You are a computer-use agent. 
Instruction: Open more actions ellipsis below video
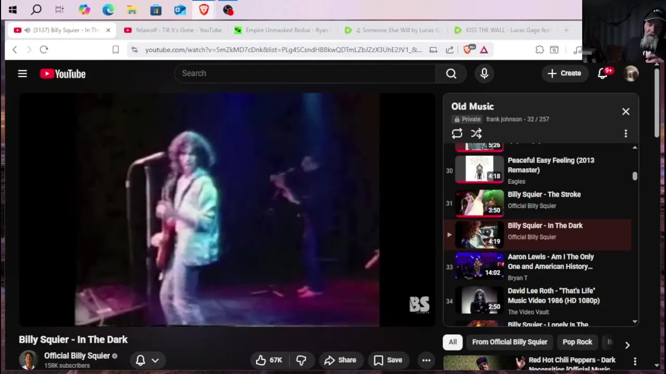coord(426,360)
